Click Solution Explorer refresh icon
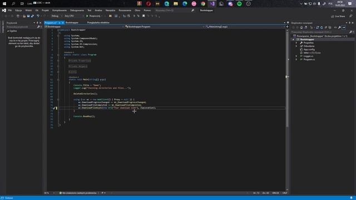 (322, 27)
